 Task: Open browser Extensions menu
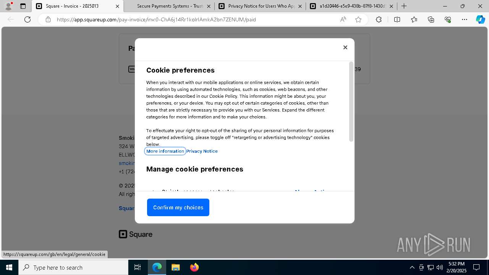coord(379,19)
